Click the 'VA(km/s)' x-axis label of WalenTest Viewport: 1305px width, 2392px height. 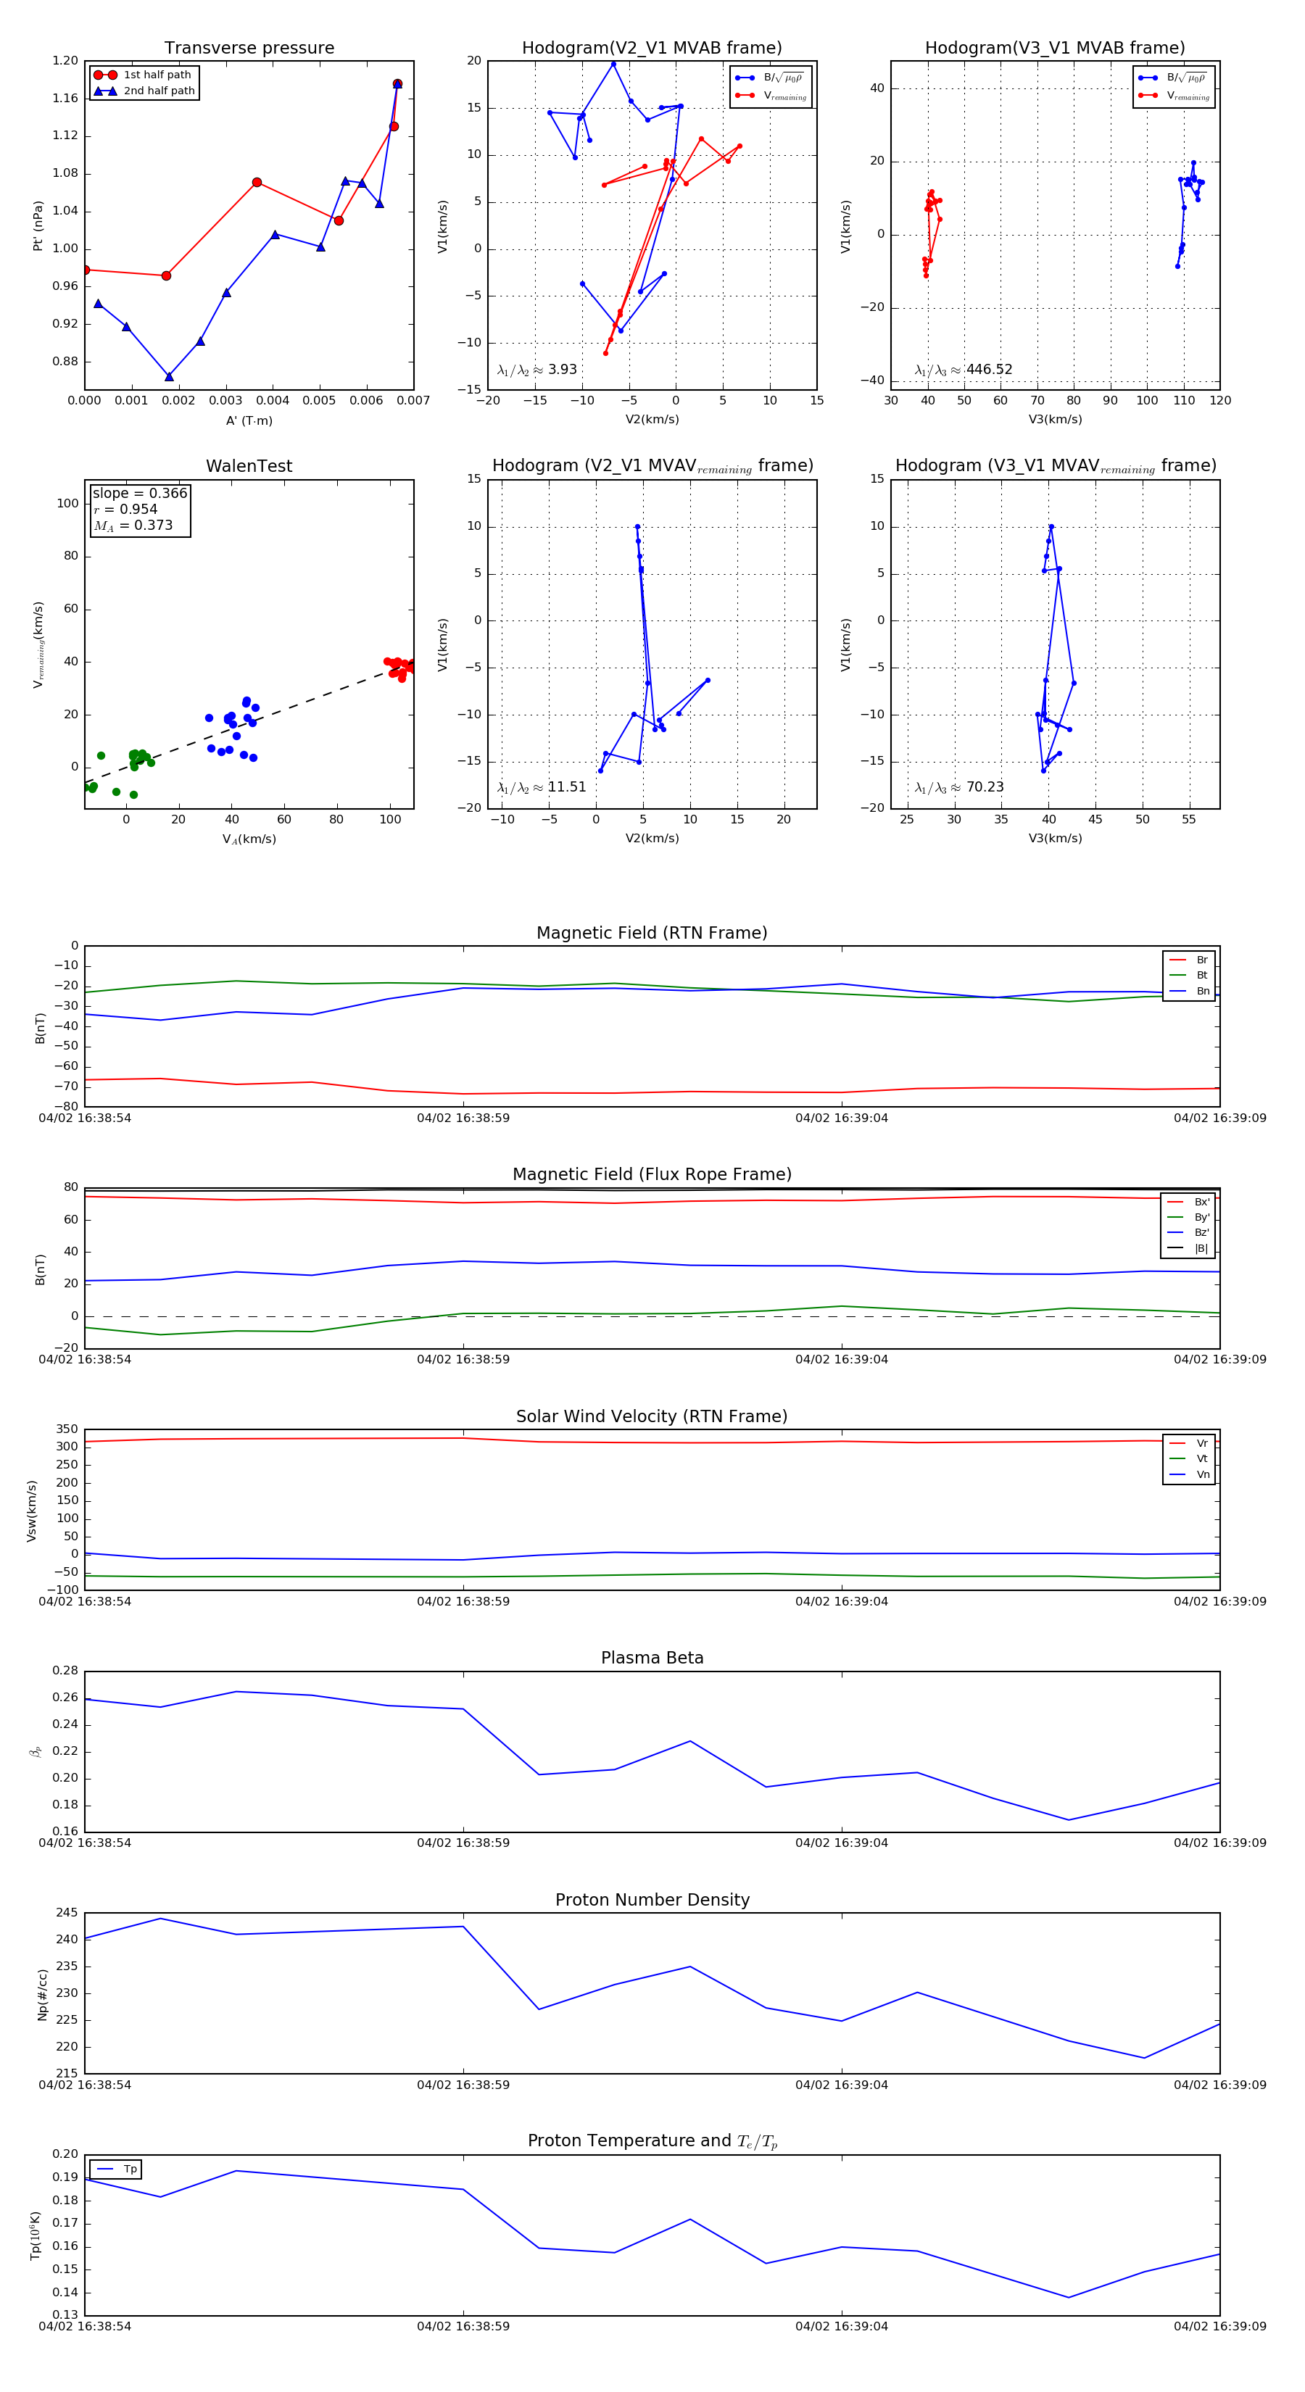(x=249, y=839)
